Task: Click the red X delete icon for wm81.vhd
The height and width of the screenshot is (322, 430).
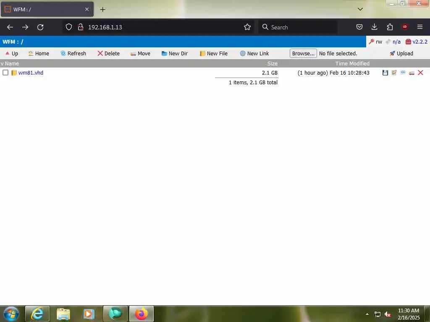Action: pyautogui.click(x=420, y=73)
